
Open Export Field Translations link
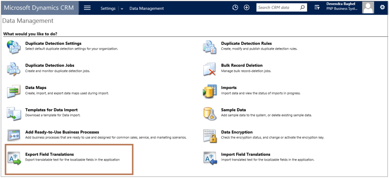coord(50,155)
